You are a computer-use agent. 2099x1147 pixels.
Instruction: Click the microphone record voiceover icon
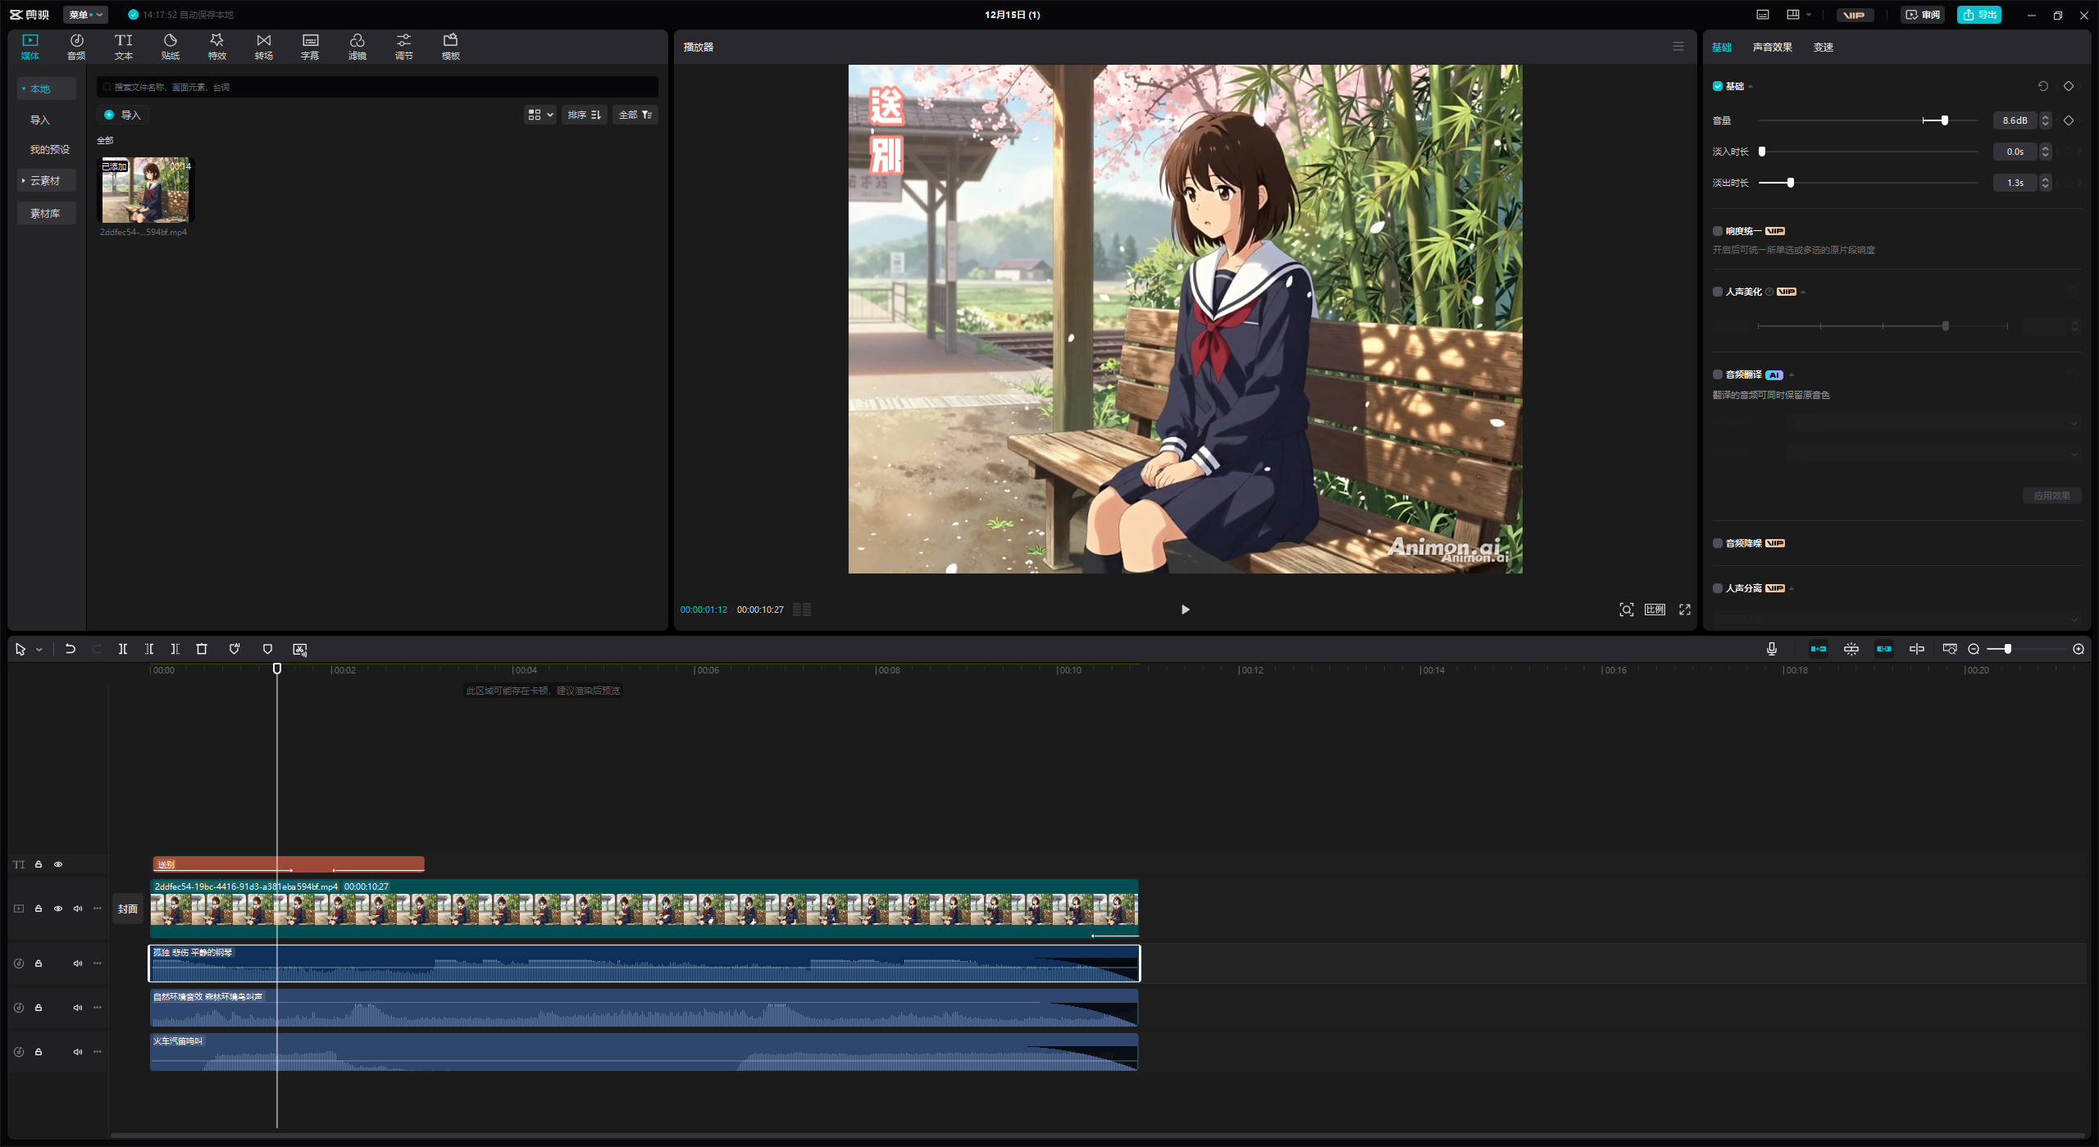(x=1772, y=649)
